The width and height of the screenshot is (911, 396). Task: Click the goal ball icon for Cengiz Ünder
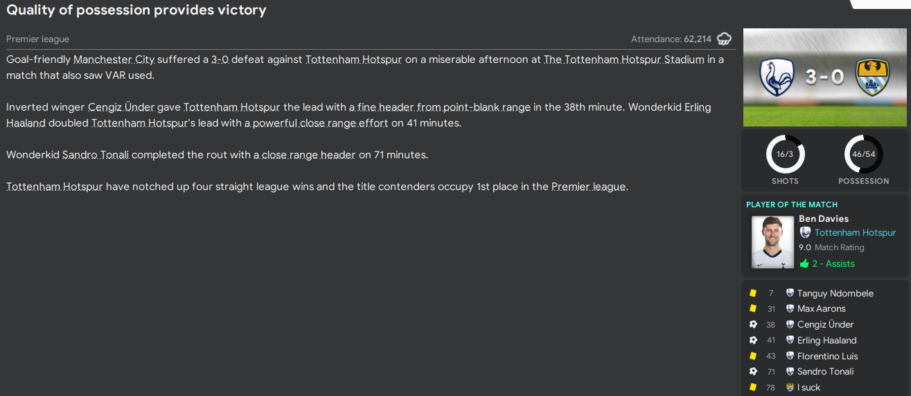753,324
